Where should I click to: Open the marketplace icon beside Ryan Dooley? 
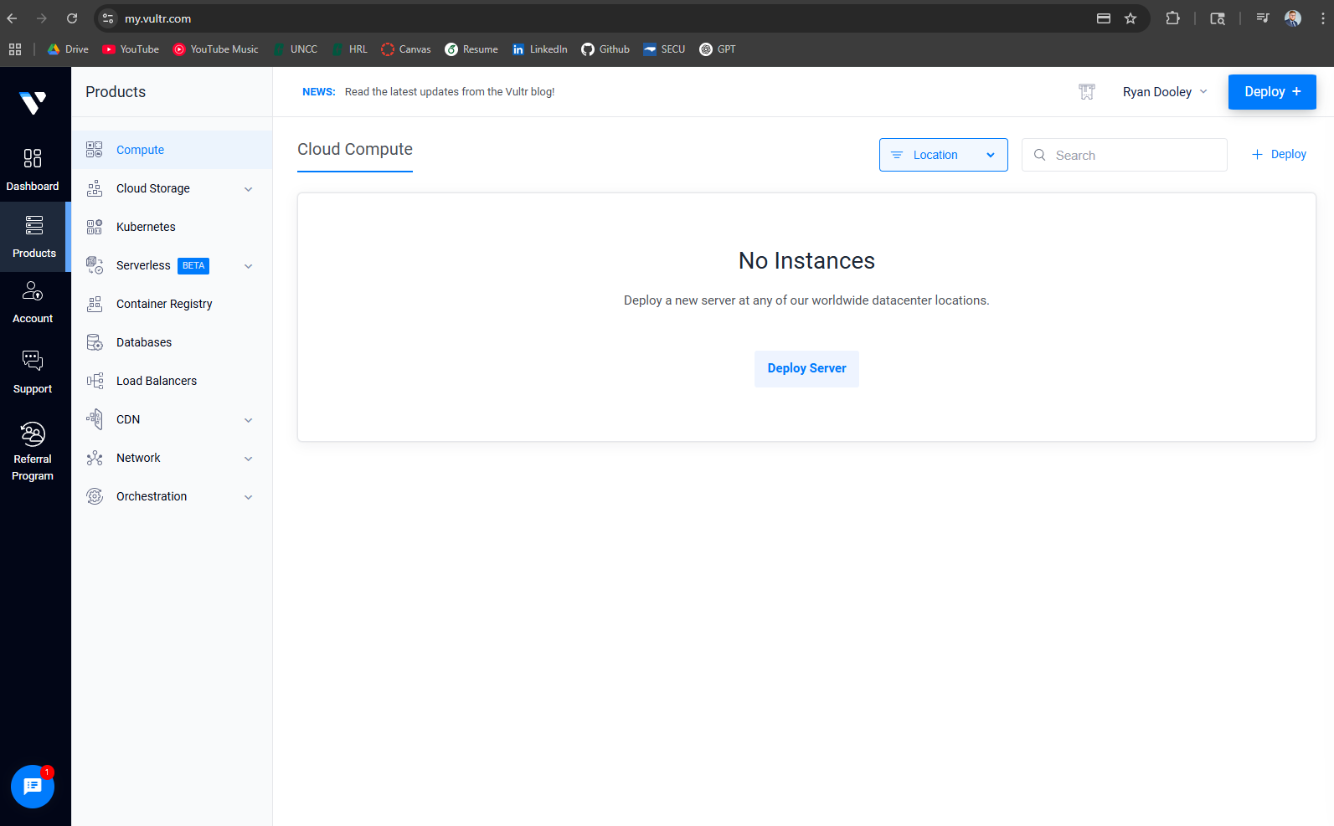[x=1087, y=92]
